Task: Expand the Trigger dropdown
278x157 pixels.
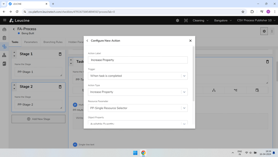Action: [137, 76]
